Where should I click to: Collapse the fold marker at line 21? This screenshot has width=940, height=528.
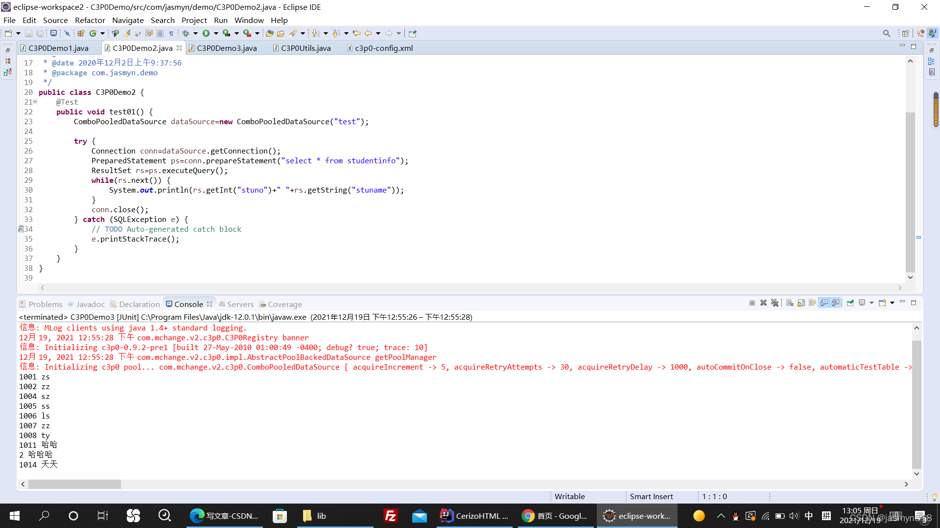35,102
